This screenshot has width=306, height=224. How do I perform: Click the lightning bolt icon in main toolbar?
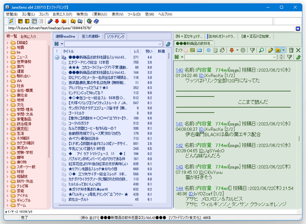[x=11, y=21]
